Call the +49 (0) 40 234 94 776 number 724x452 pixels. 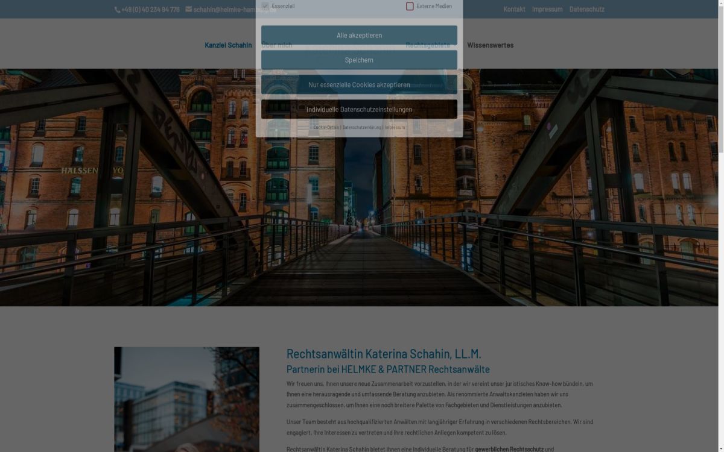click(x=150, y=9)
